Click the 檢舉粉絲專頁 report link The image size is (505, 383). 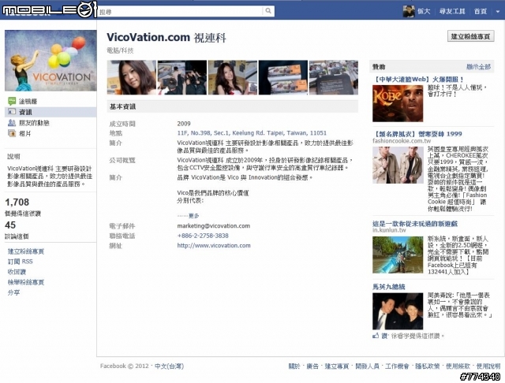(26, 282)
